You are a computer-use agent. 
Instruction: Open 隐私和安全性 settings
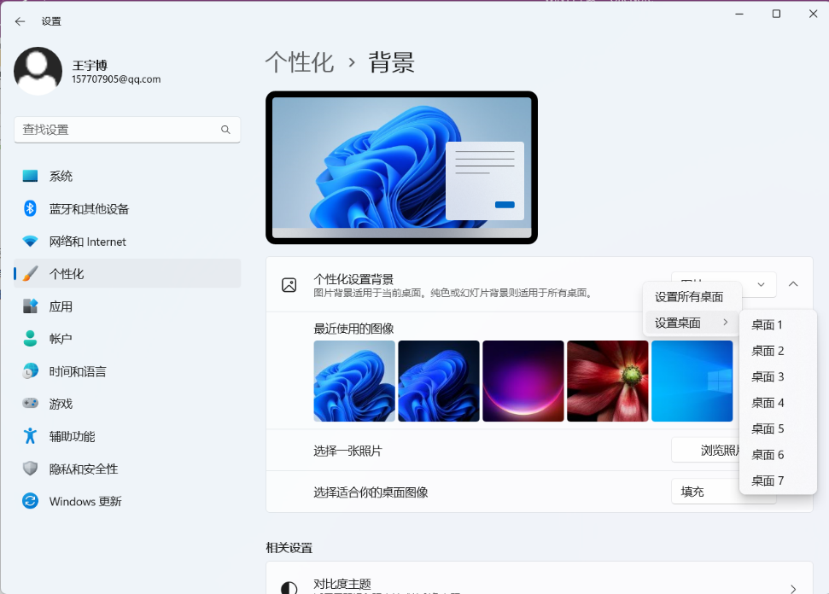(127, 469)
